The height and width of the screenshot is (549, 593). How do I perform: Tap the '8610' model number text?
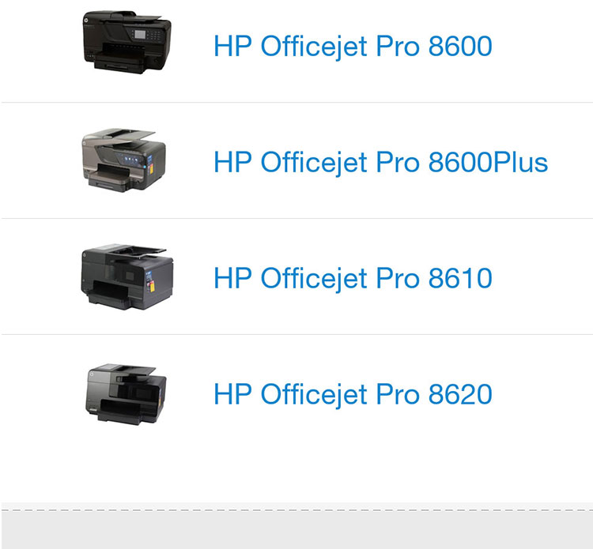pos(460,278)
